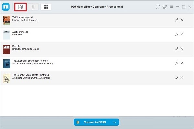Viewport: 194px width, 129px height.
Task: Click the title 'To Kill a Mockingbird'
Action: pyautogui.click(x=22, y=17)
